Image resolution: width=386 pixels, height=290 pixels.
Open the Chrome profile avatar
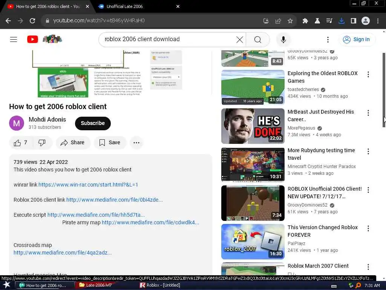click(366, 21)
